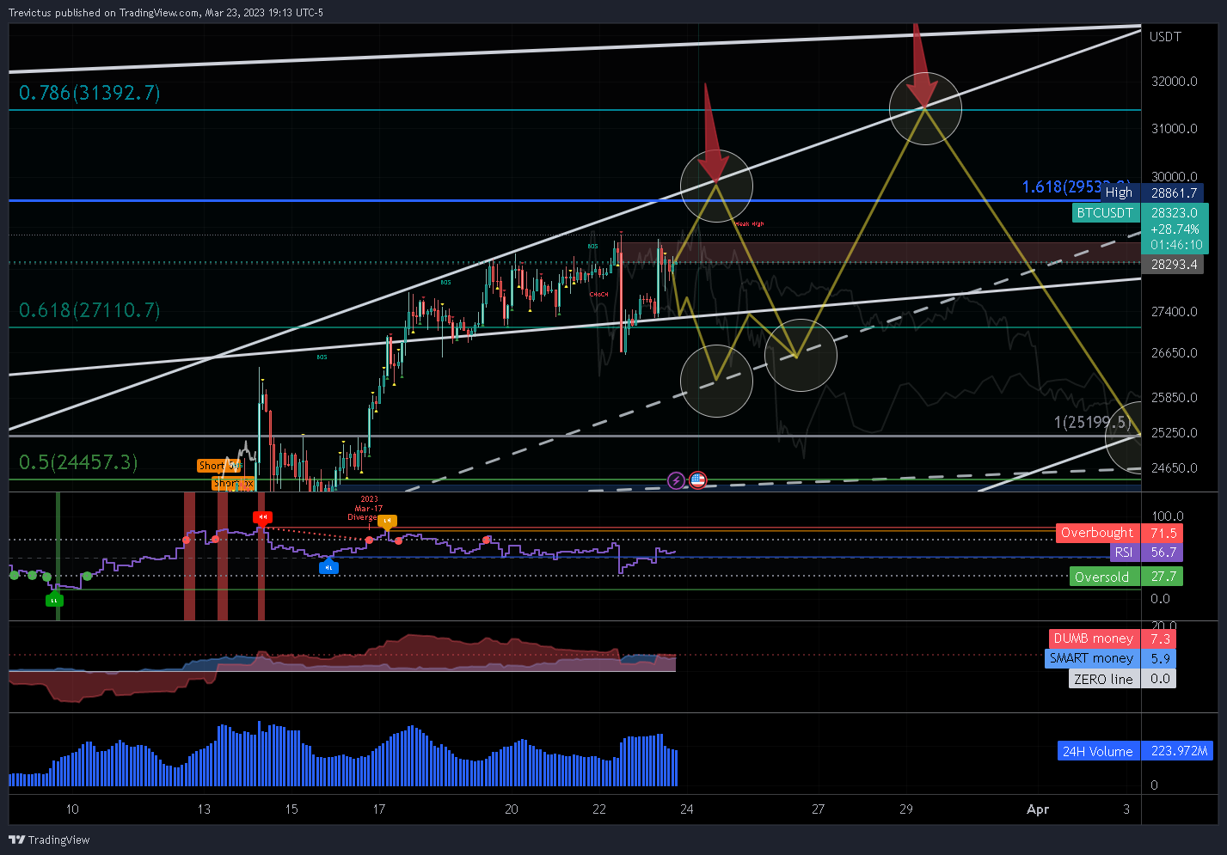The width and height of the screenshot is (1227, 855).
Task: Select the 0.786(31392.7) Fibonacci label
Action: tap(89, 93)
